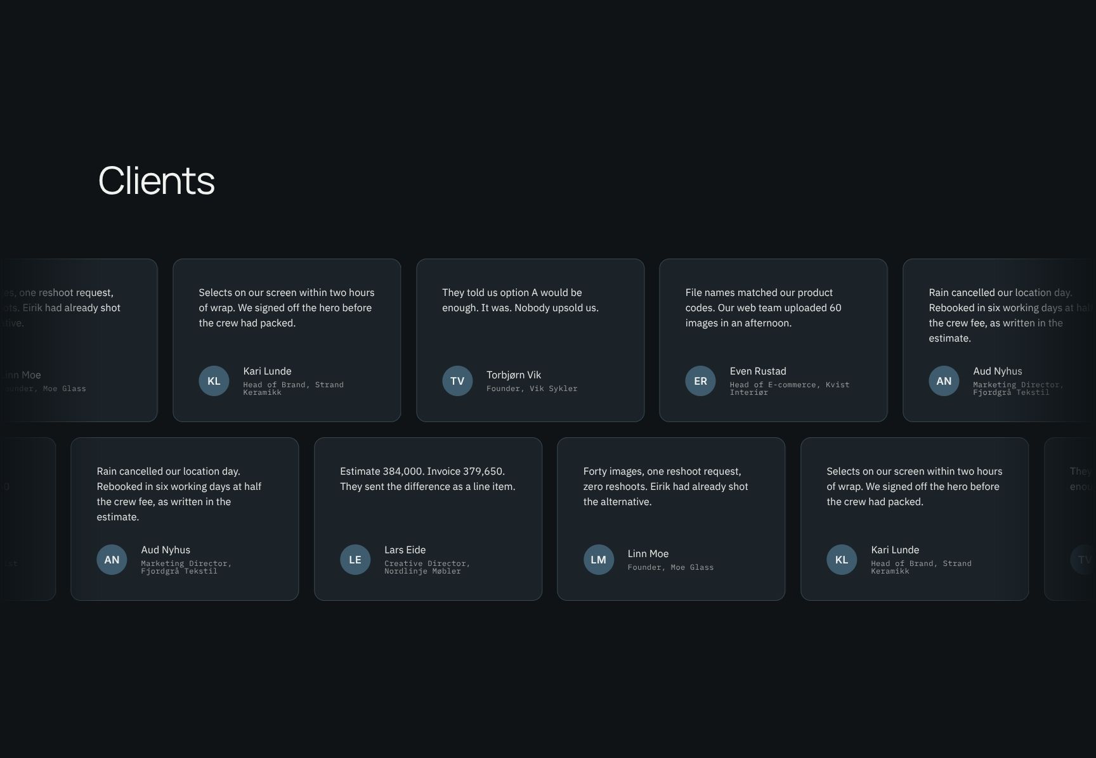Click the Rain cancelled quote next to Lars Eide's card
Viewport: 1096px width, 758px height.
pyautogui.click(x=179, y=494)
